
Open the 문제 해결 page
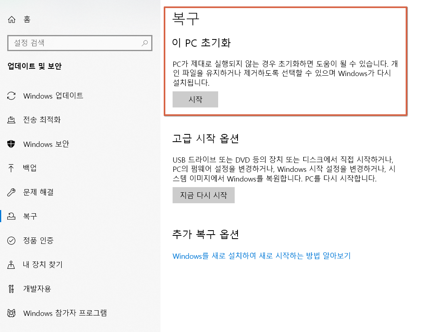(x=38, y=192)
